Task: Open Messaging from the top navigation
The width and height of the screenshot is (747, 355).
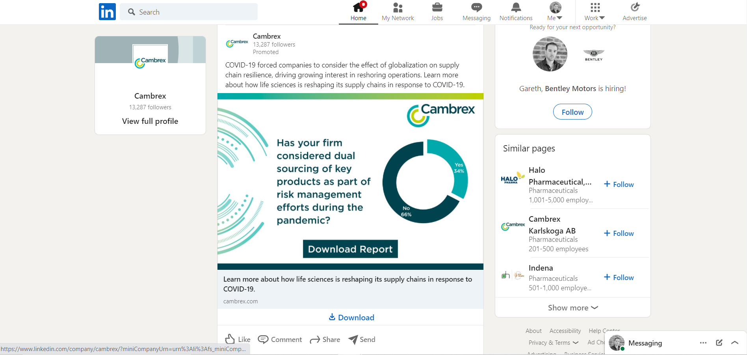Action: (476, 12)
